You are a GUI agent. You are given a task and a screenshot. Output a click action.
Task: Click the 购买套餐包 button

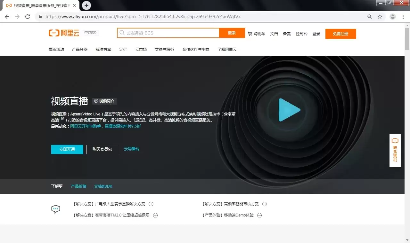102,149
